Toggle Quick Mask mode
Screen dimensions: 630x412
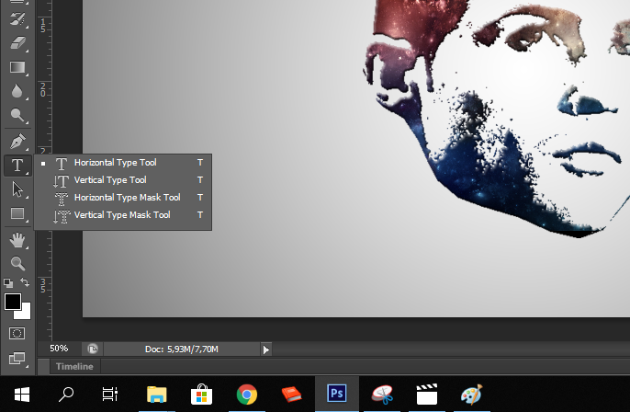click(x=17, y=333)
